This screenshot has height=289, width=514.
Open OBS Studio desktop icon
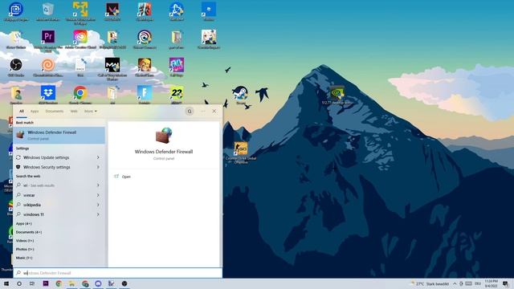(x=16, y=66)
